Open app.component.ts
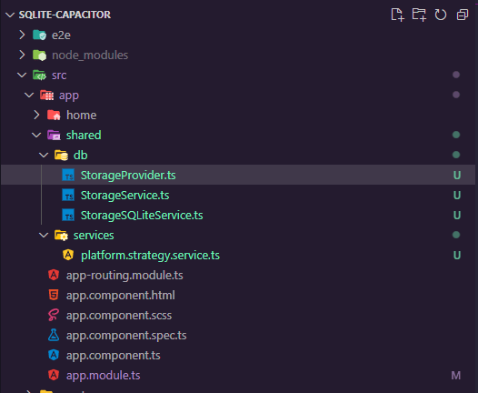 tap(114, 355)
